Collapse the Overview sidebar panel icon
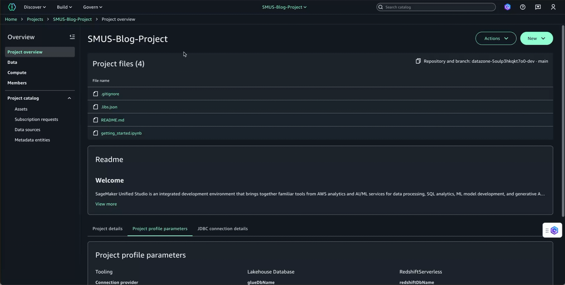This screenshot has height=285, width=565. (x=72, y=37)
